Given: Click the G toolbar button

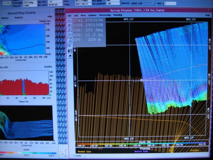Looking at the screenshot, I should pos(70,46).
